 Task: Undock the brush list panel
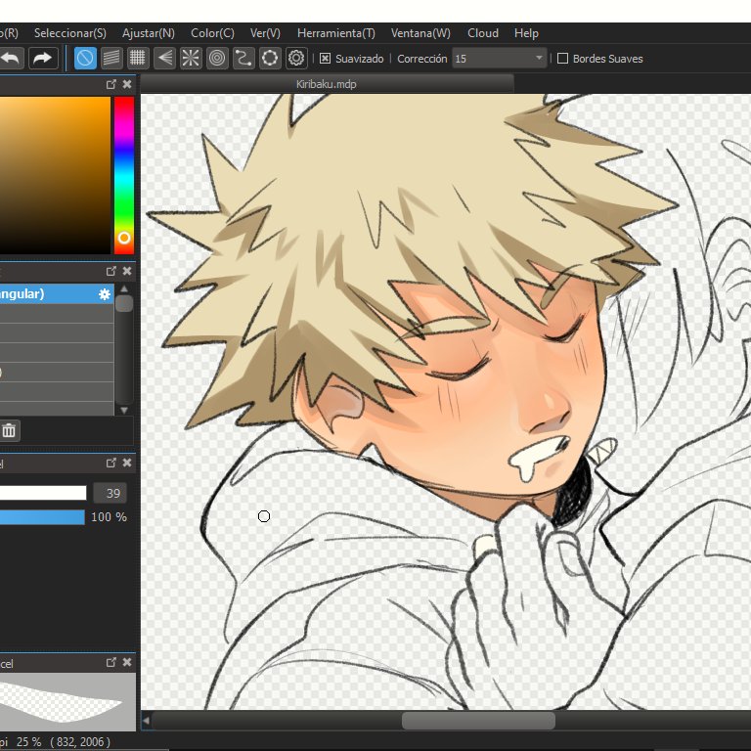111,271
